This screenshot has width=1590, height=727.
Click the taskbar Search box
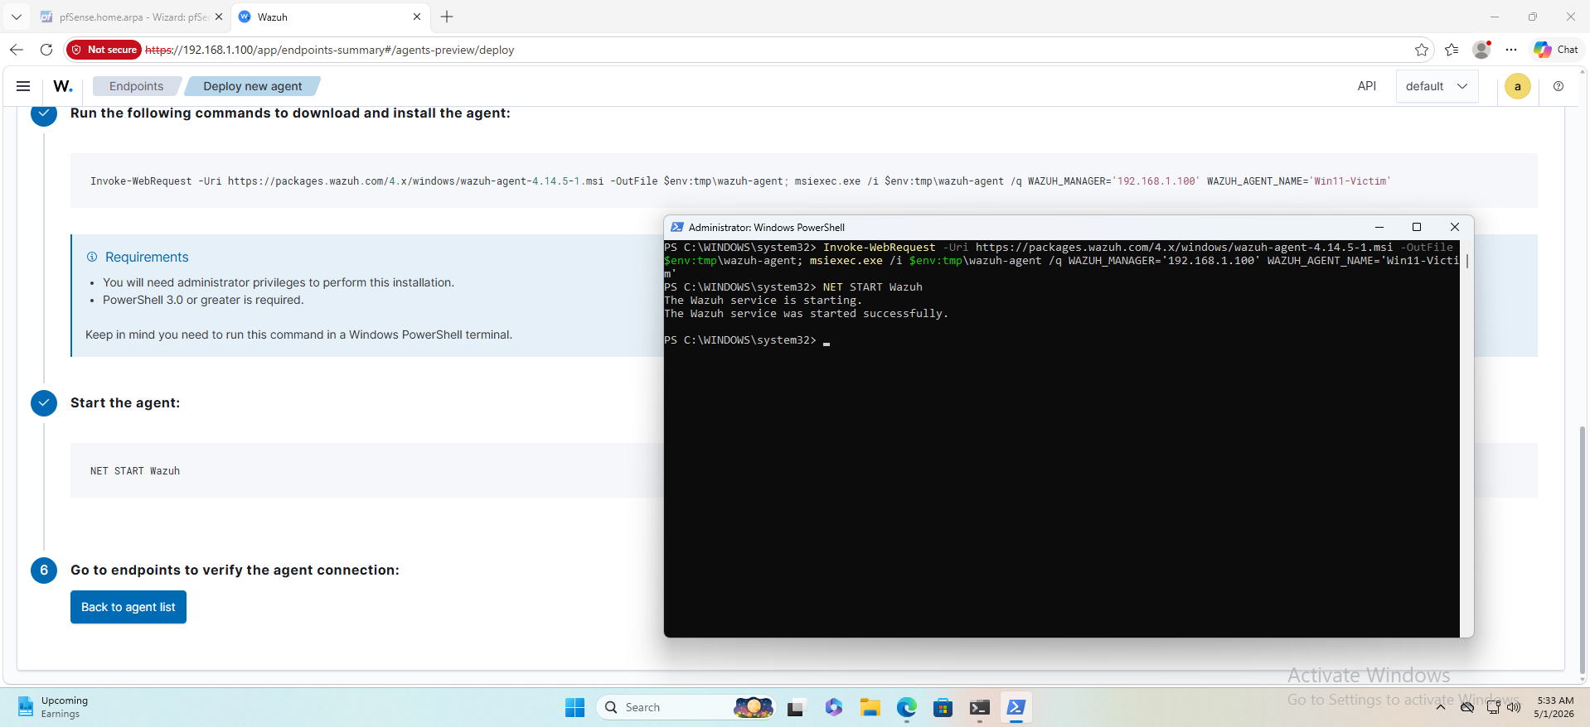pyautogui.click(x=686, y=707)
